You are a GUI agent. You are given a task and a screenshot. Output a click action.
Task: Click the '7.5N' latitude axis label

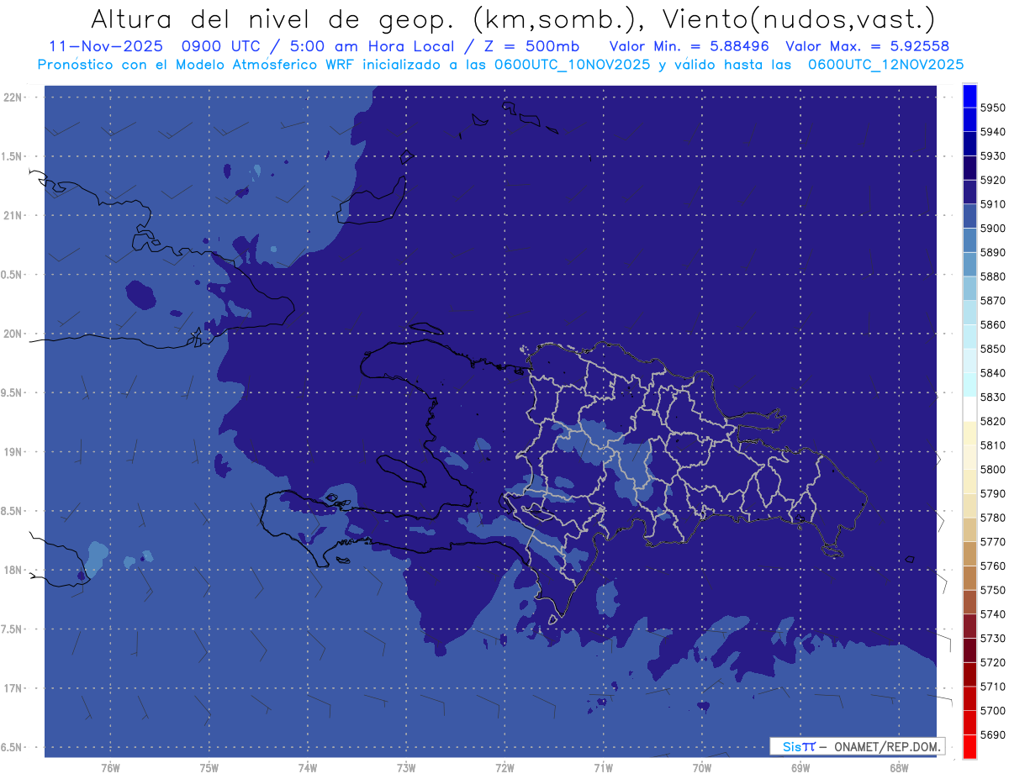point(13,629)
